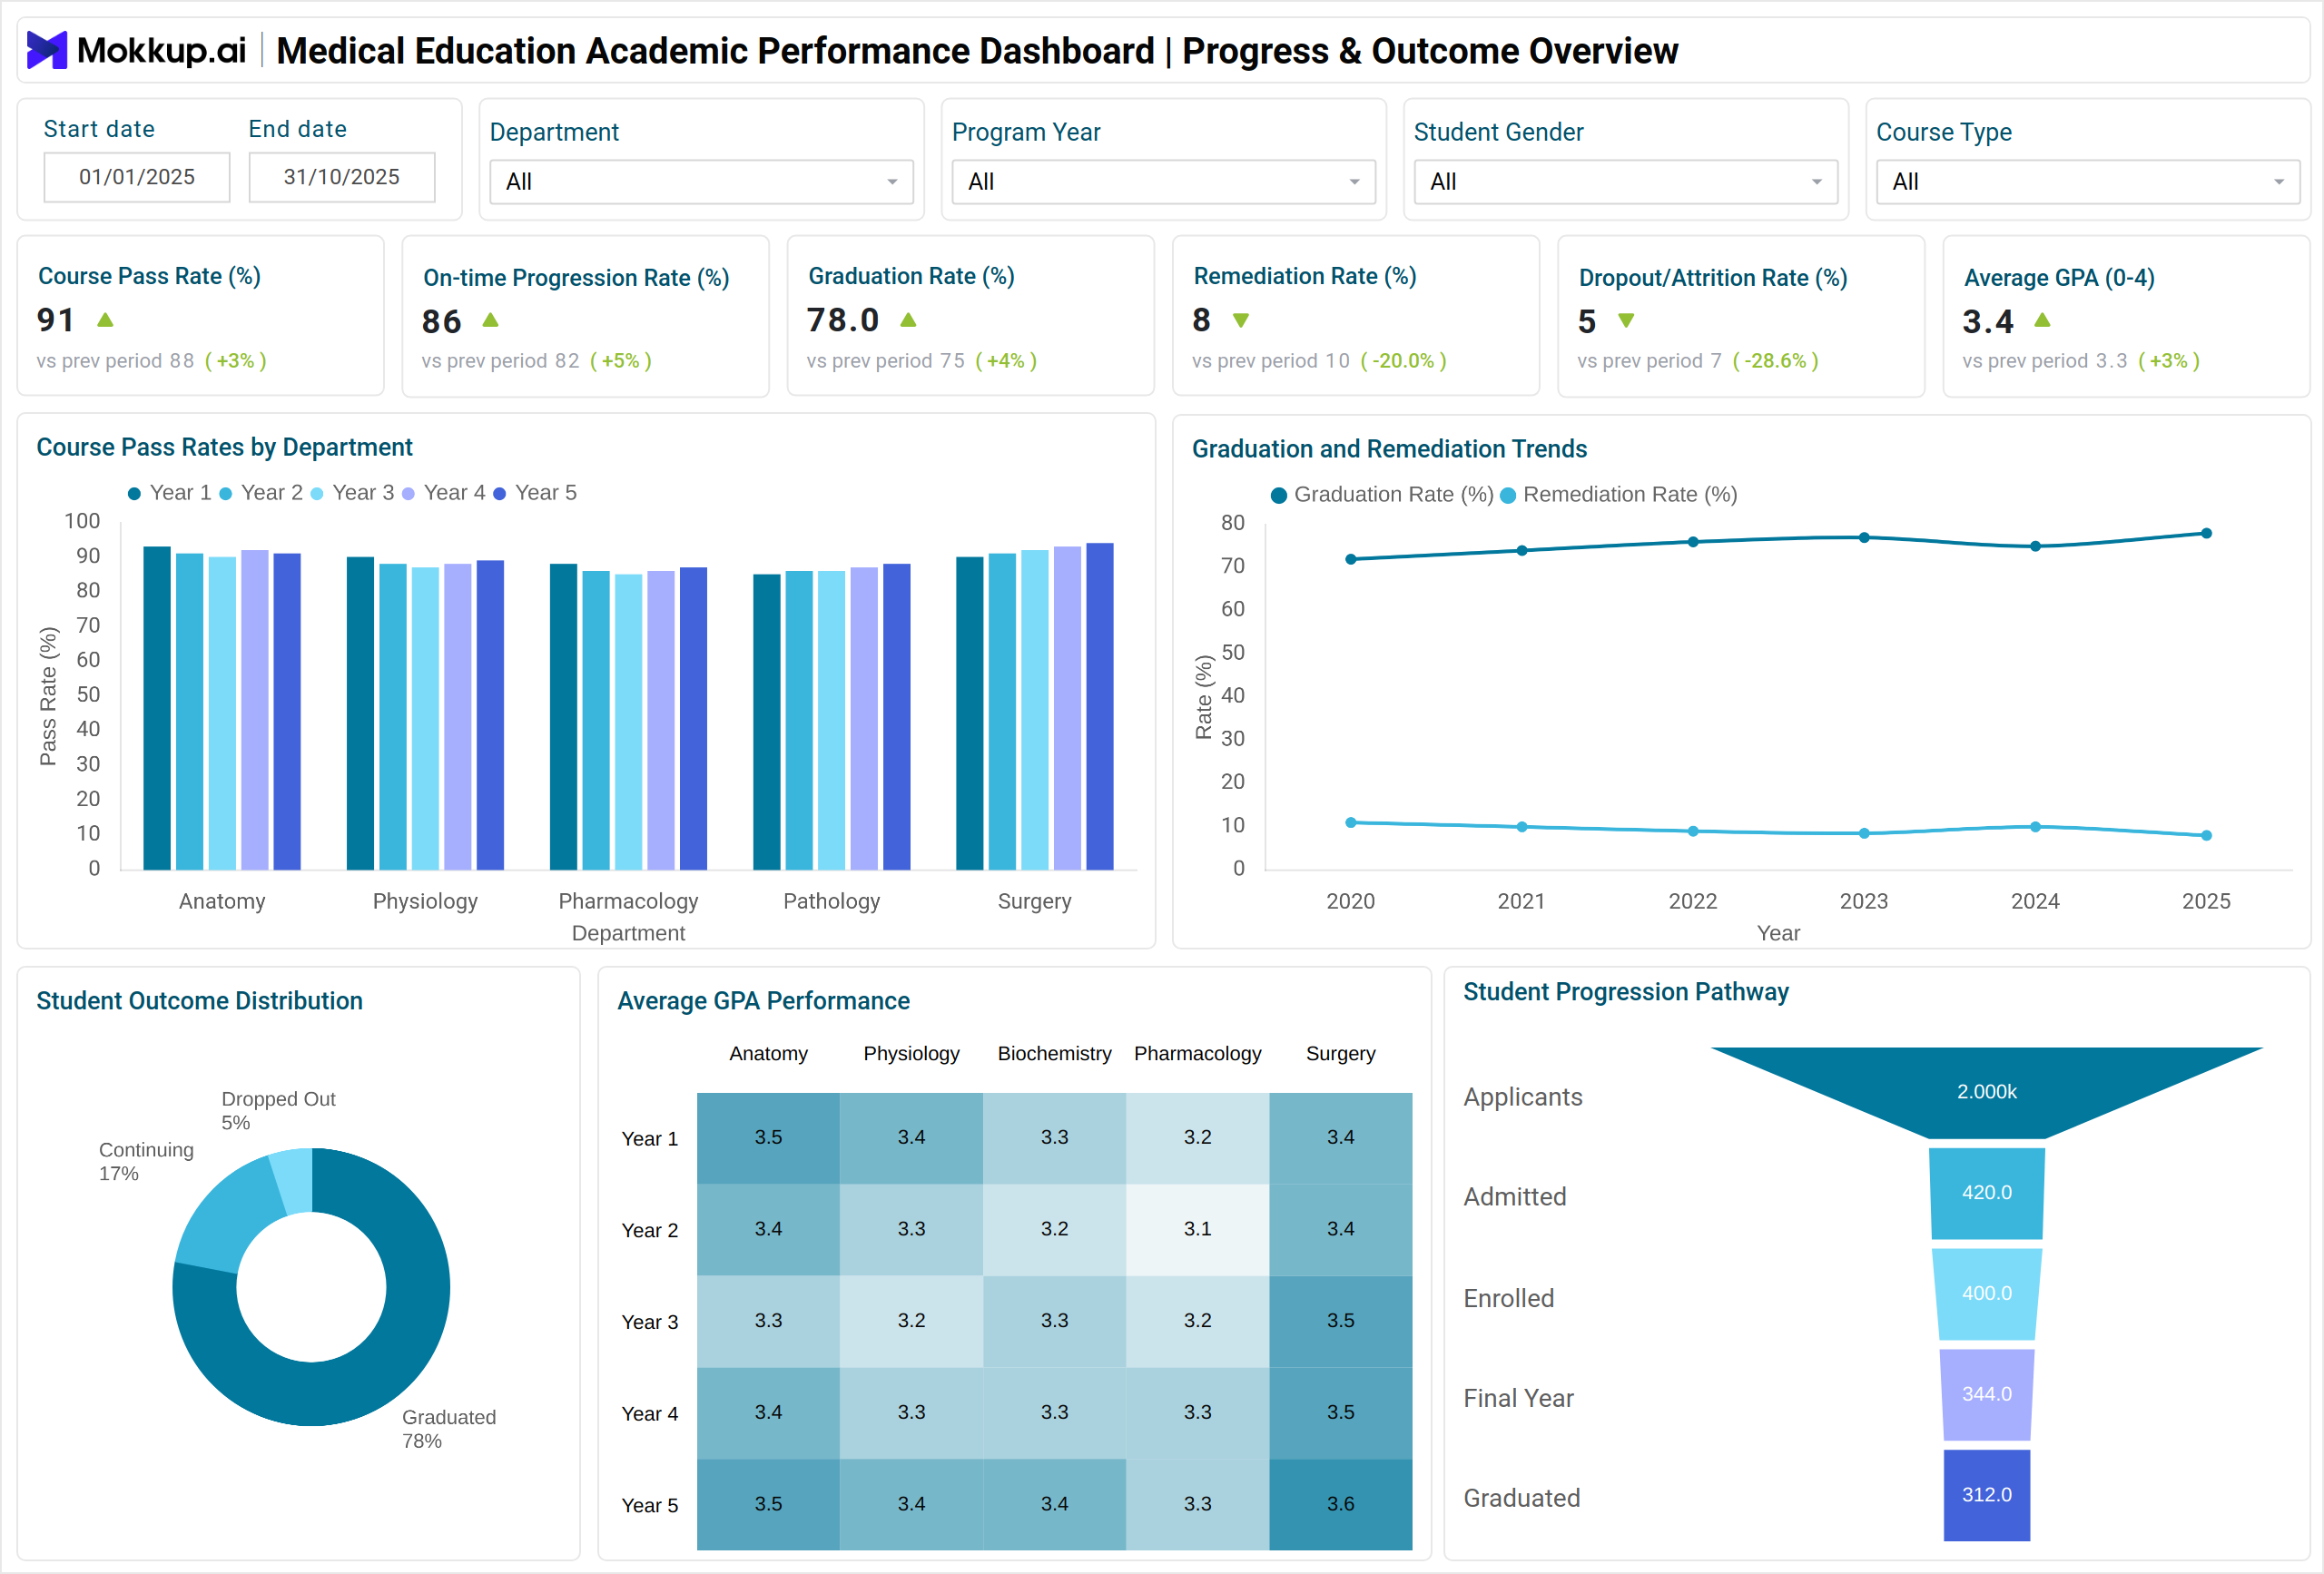
Task: Click the Enrolled 400.0 funnel stage
Action: point(1986,1294)
